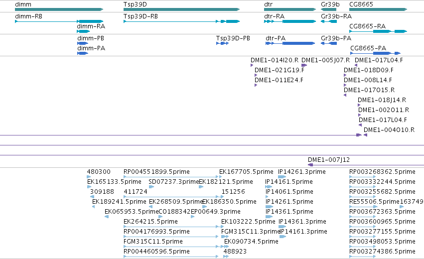Select the RP004176993.5prime EST

click(171, 237)
